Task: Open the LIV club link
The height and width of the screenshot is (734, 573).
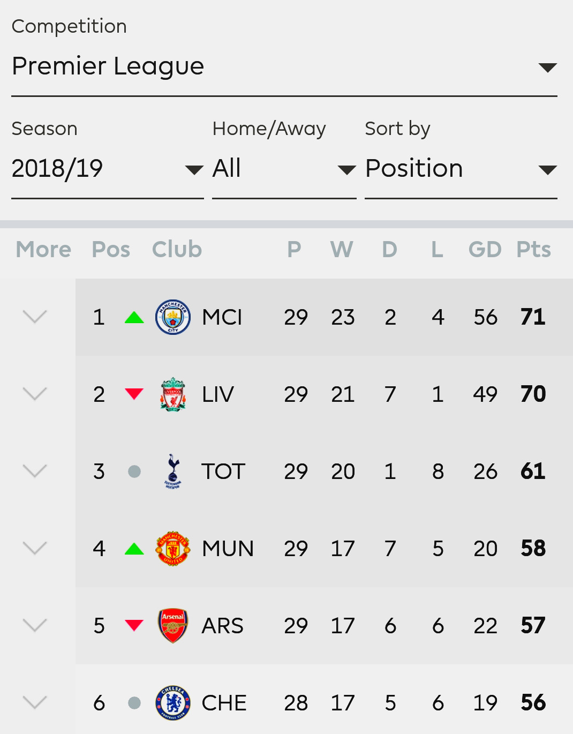Action: (x=217, y=394)
